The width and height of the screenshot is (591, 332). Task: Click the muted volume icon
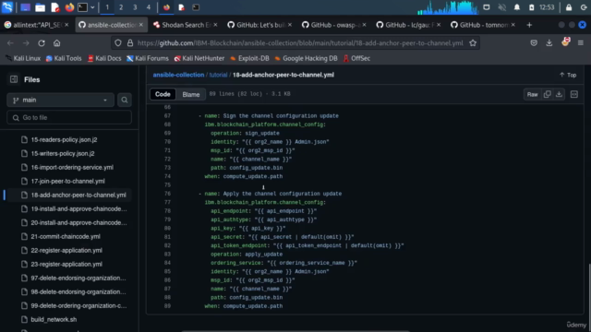pyautogui.click(x=501, y=7)
